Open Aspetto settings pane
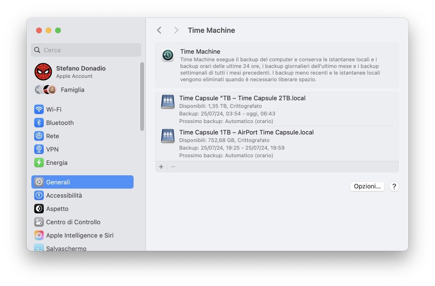Viewport: 435px width, 286px height. [x=82, y=209]
